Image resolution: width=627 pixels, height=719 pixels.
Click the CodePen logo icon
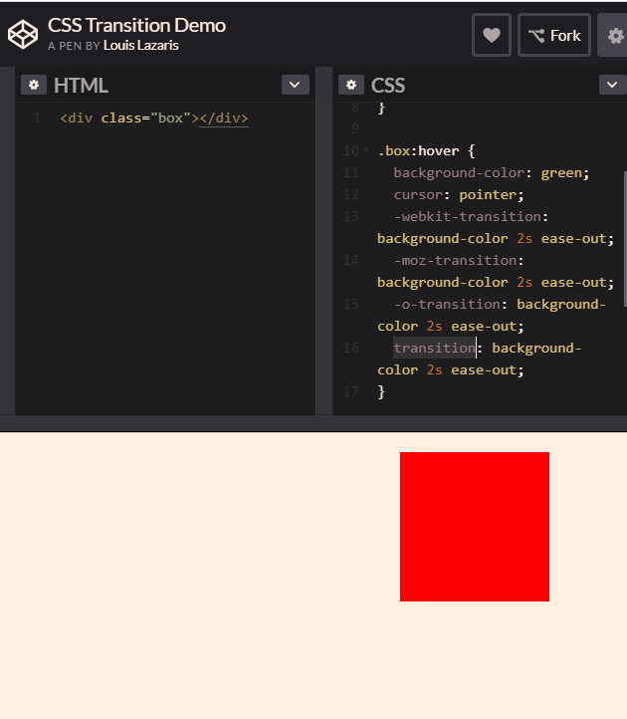(x=22, y=34)
